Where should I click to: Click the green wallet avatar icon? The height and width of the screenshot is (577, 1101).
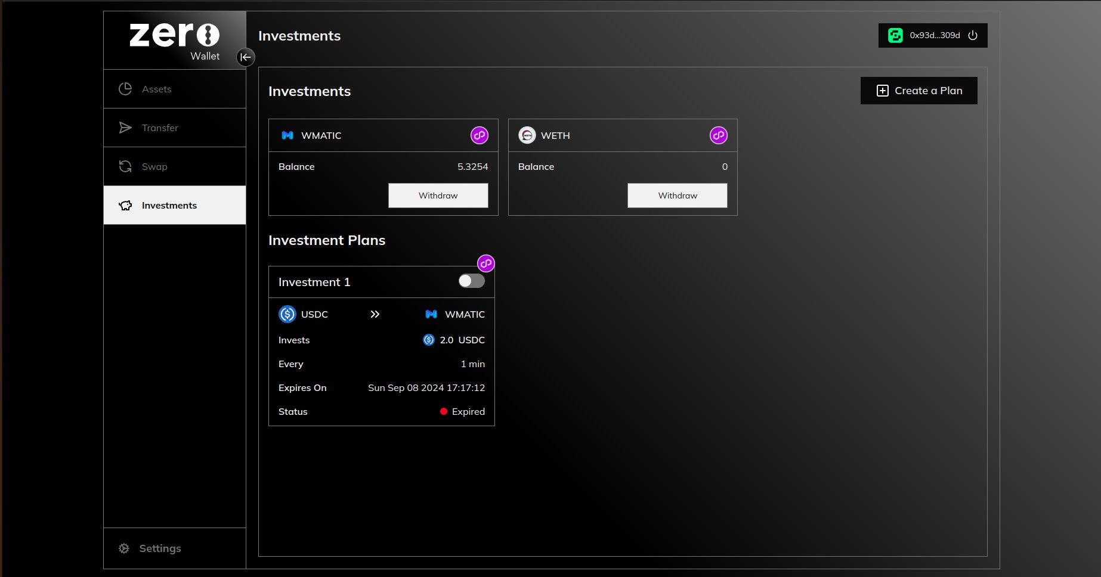coord(895,35)
